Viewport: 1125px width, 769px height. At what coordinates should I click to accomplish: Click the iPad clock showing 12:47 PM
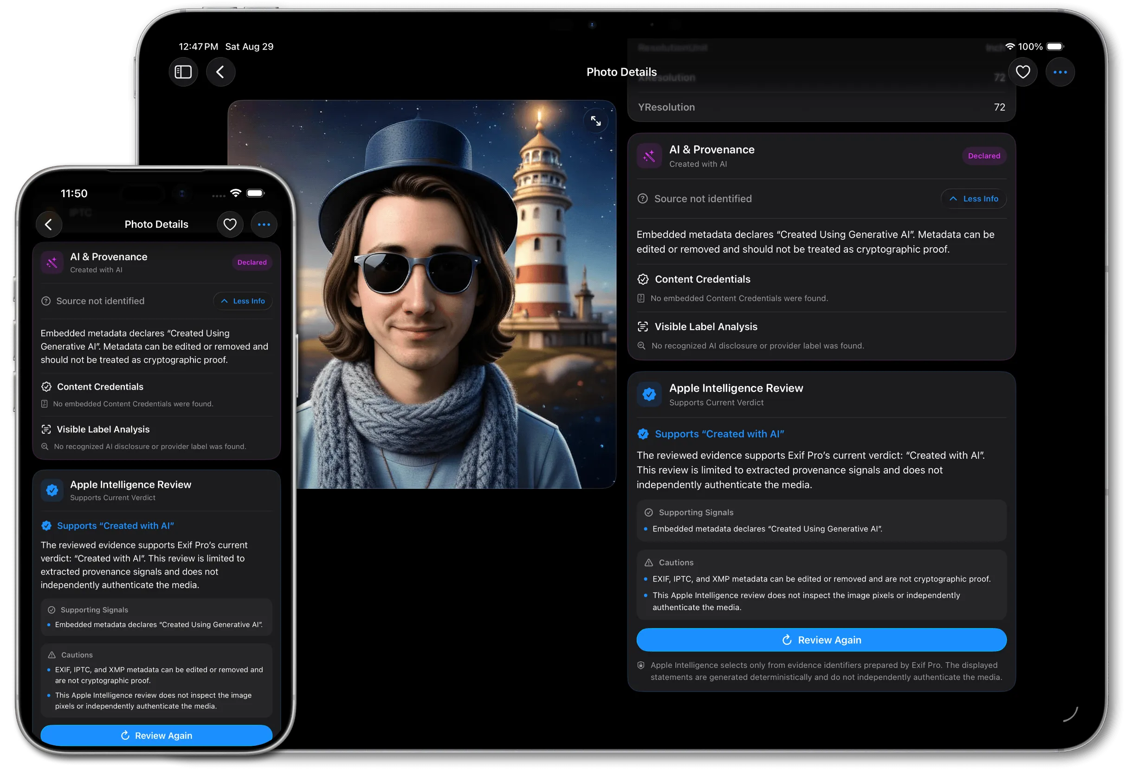(x=199, y=46)
